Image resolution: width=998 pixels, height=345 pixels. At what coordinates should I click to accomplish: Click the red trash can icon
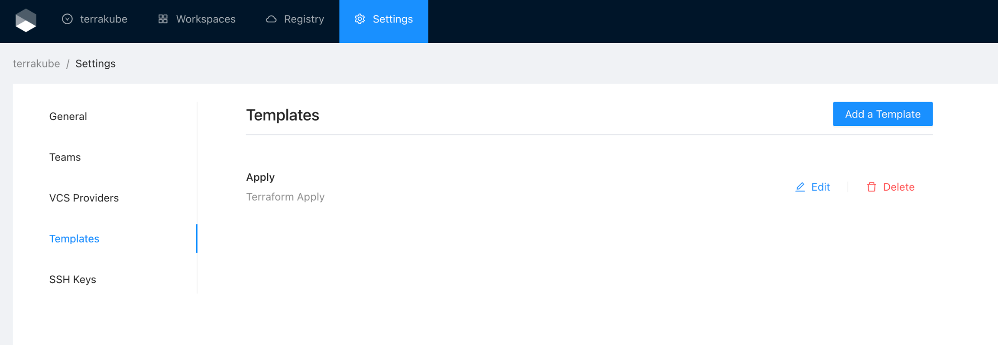point(872,187)
